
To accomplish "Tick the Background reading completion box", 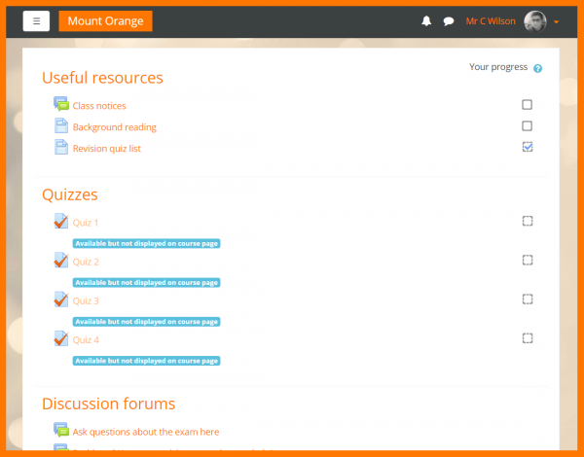I will click(528, 126).
